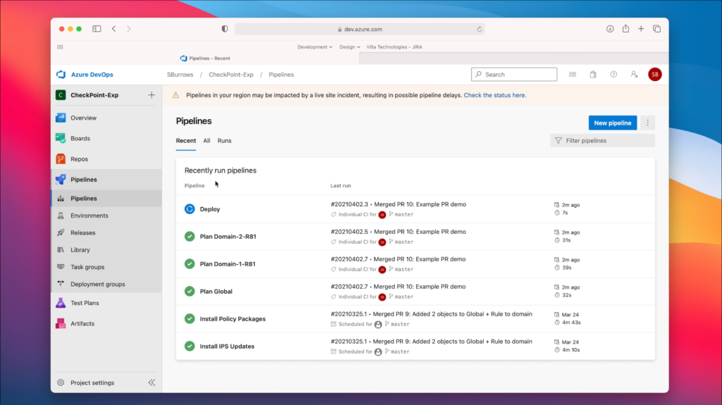Open Villa Technologies - JIRA bookmark
722x405 pixels.
click(394, 47)
